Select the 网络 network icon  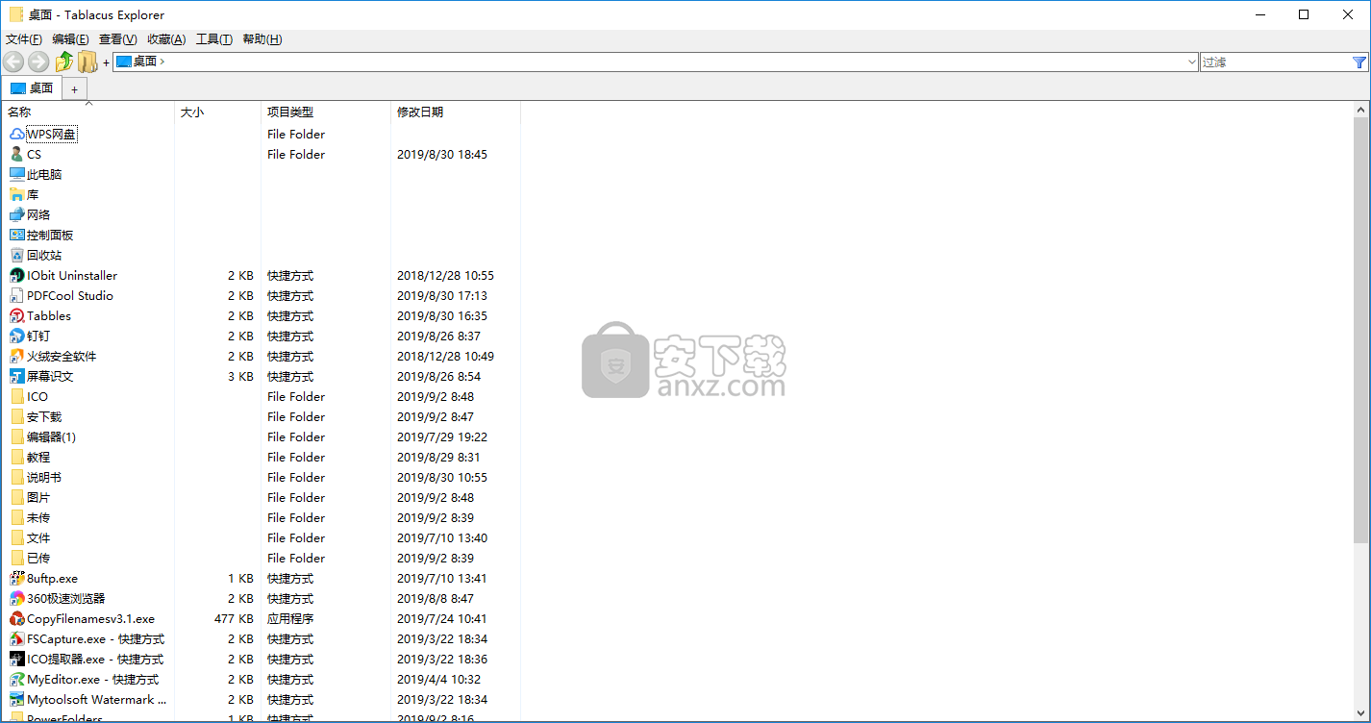click(17, 214)
